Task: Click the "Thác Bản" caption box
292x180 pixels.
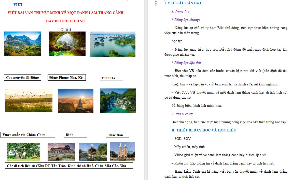Action: click(118, 135)
